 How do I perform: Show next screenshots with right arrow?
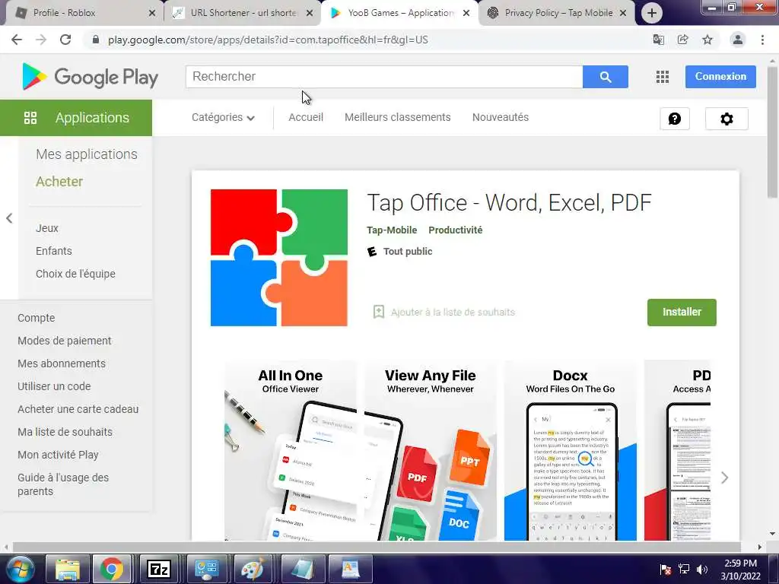(724, 478)
